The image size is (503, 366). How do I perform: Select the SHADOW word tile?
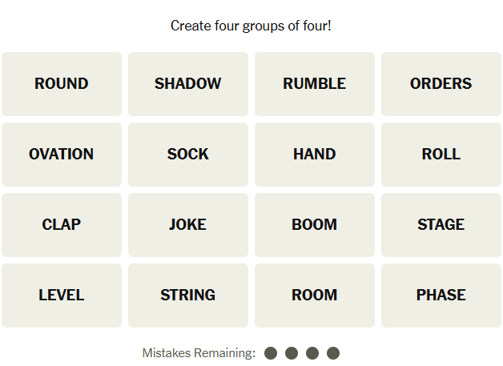pos(188,84)
